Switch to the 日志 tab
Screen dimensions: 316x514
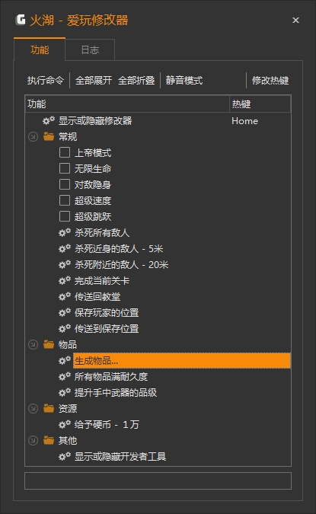90,49
